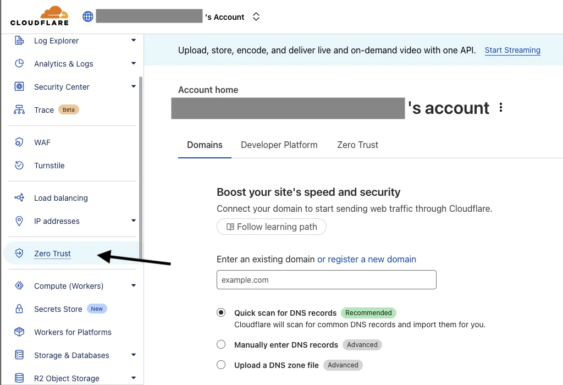The image size is (563, 385).
Task: Expand the R2 Object Storage arrow
Action: [x=134, y=378]
